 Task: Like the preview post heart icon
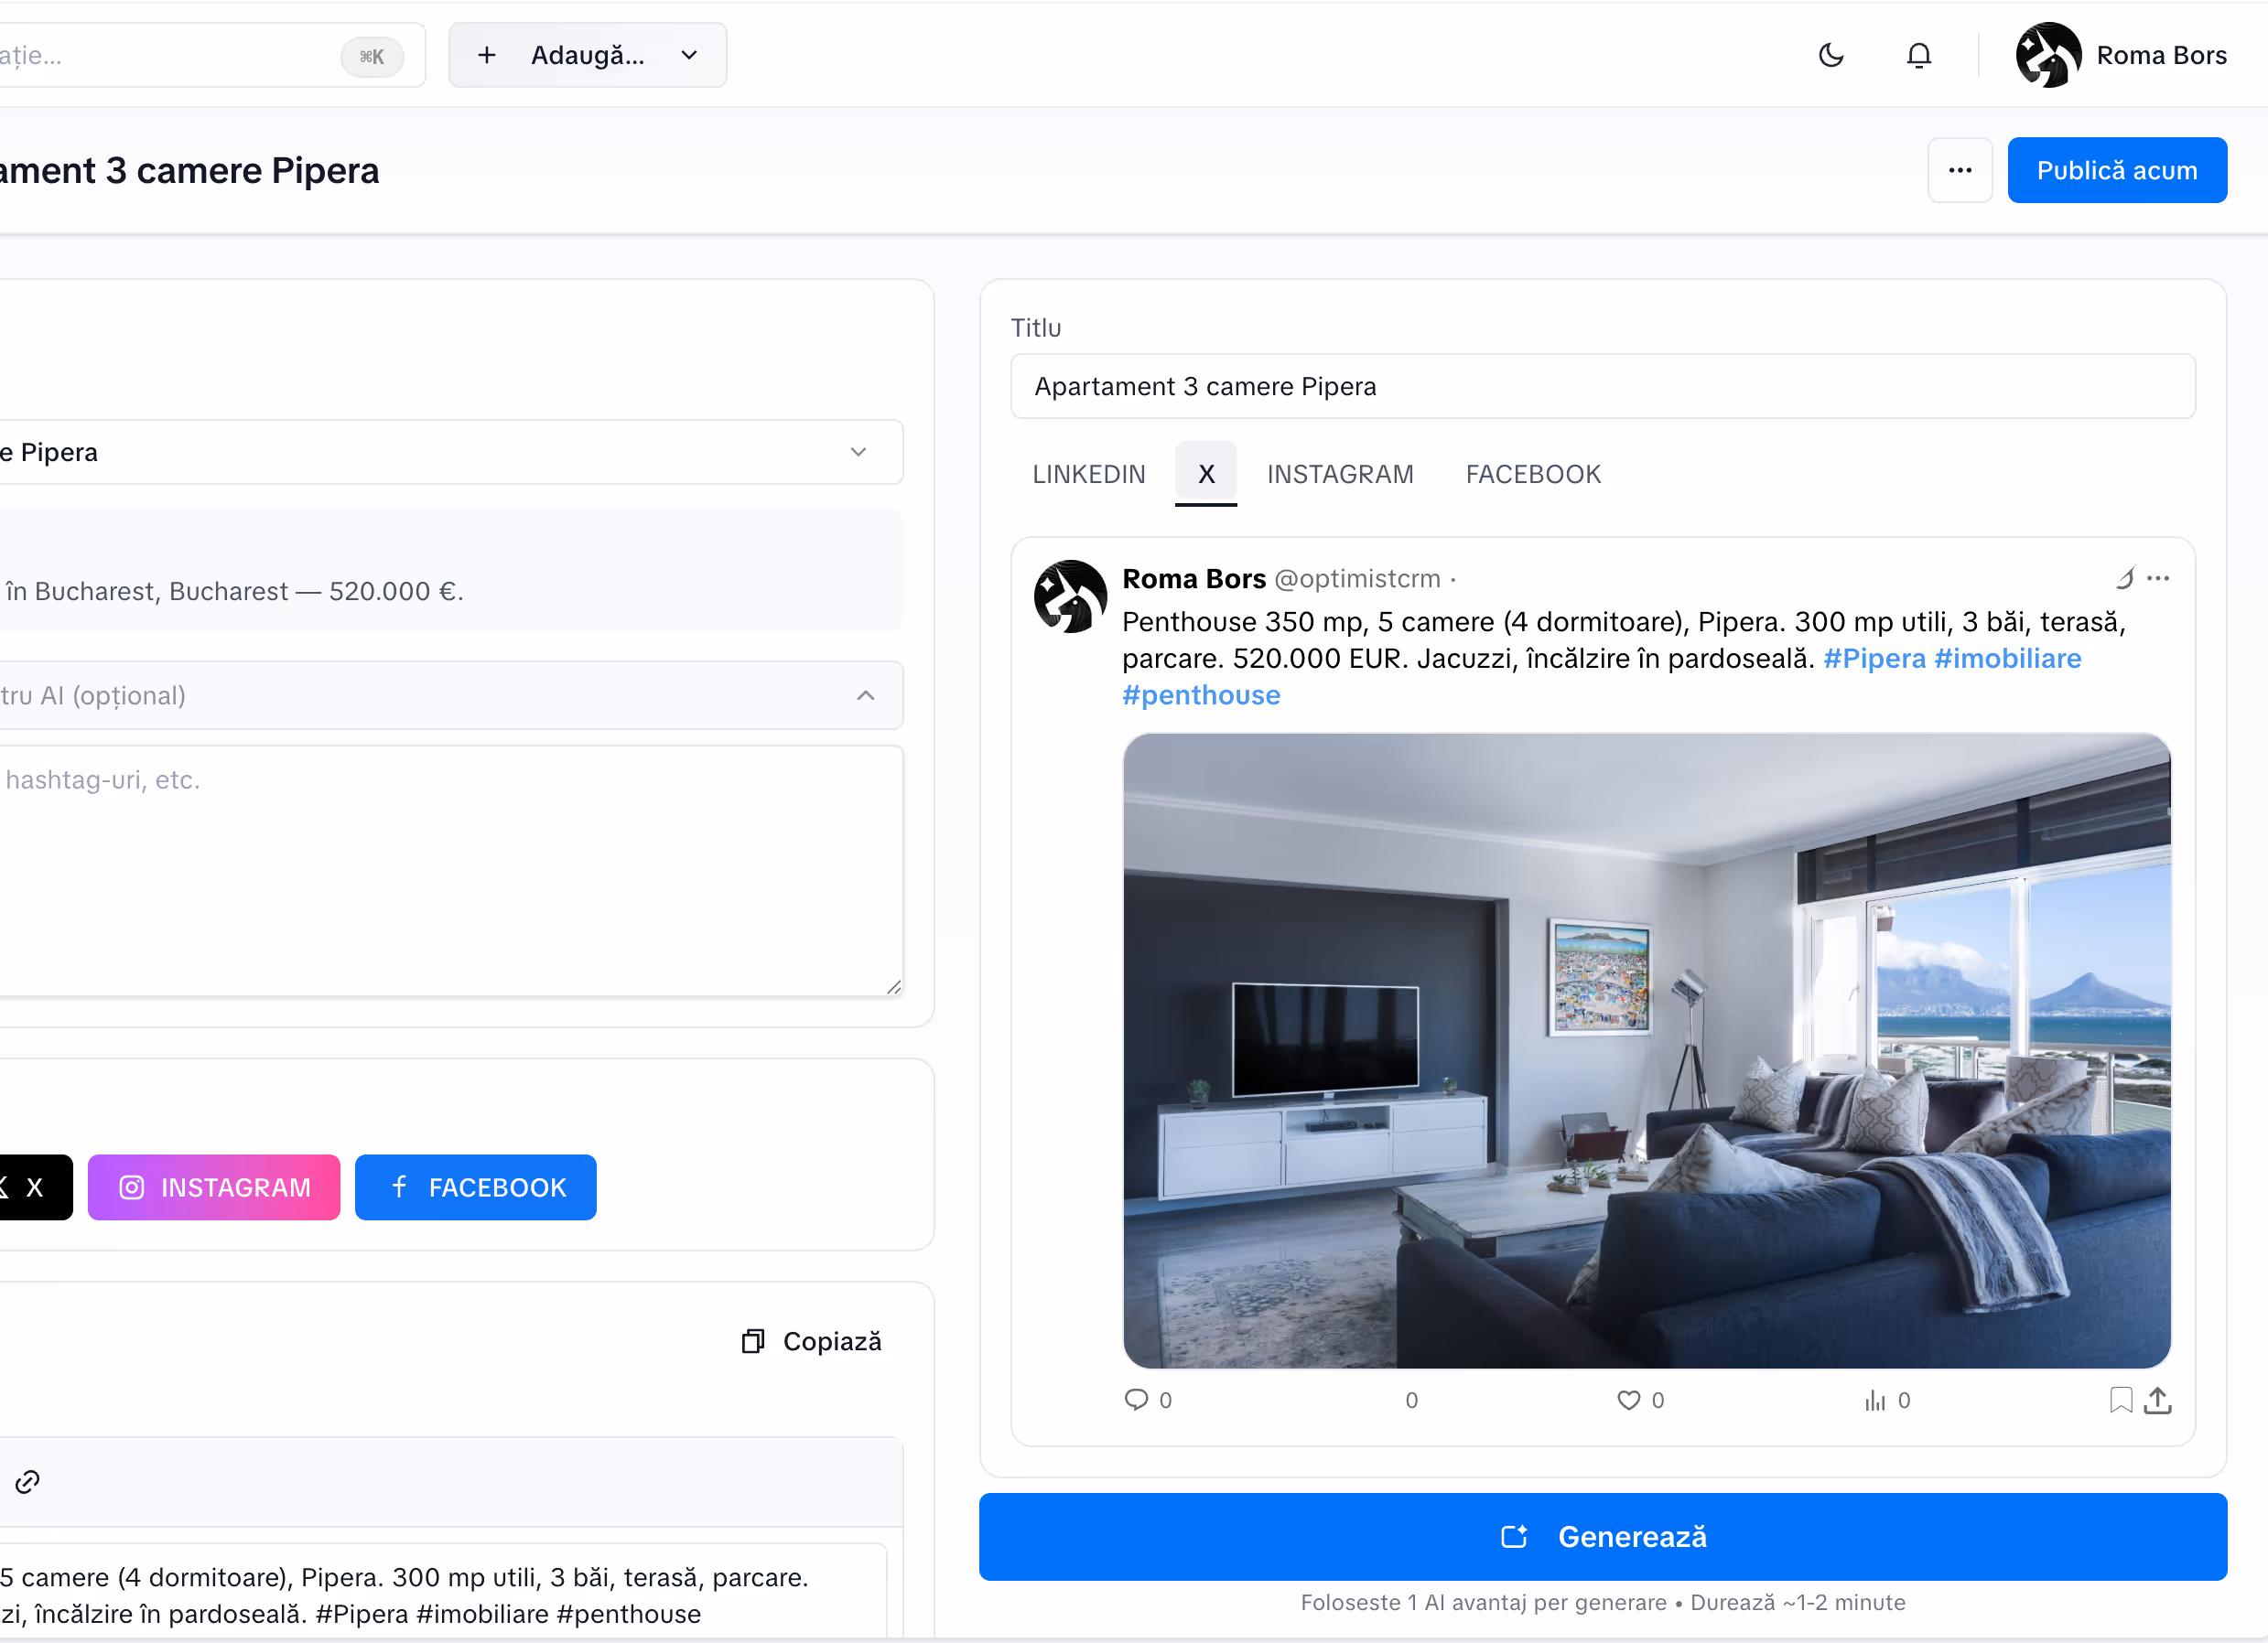click(x=1628, y=1399)
